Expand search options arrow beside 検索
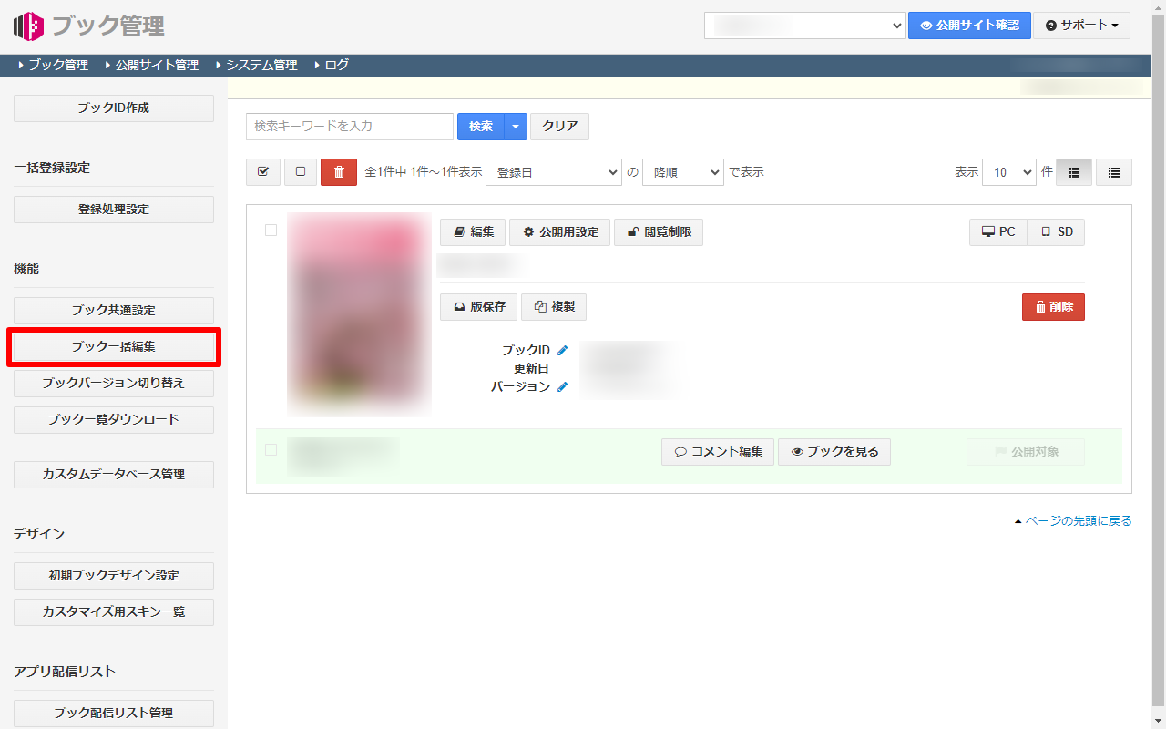 coord(516,127)
